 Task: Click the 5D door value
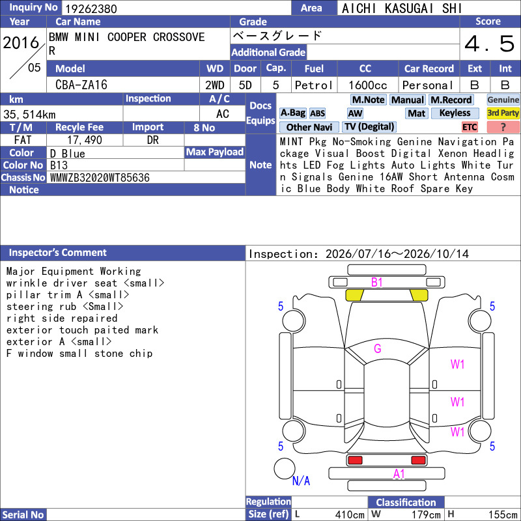(246, 85)
